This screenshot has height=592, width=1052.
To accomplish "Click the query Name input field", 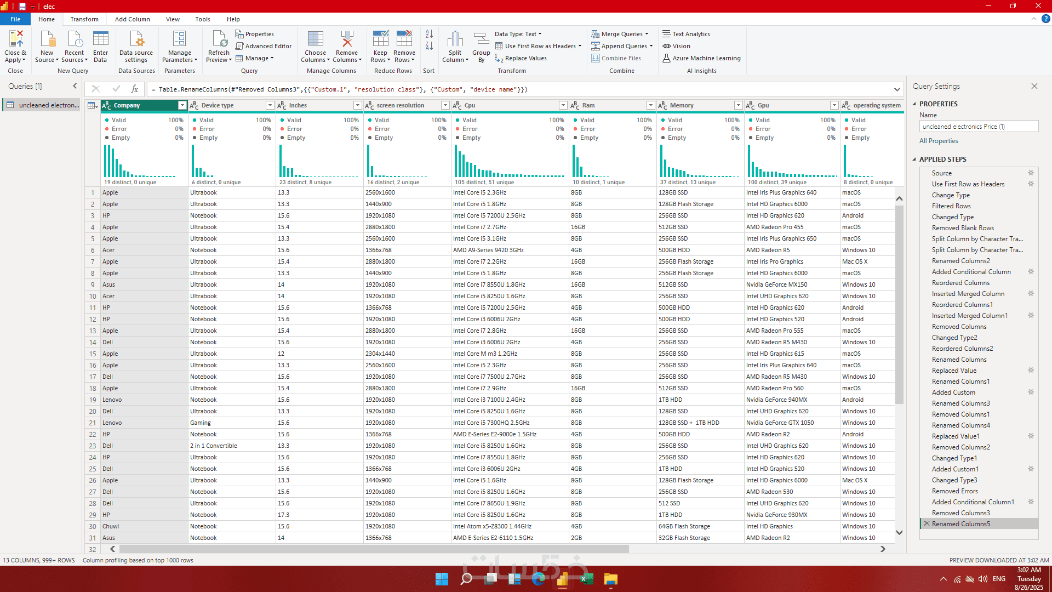I will pyautogui.click(x=978, y=127).
